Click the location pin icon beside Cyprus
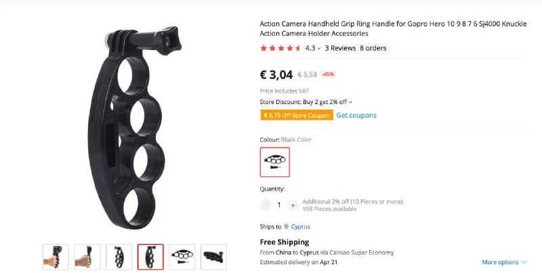 click(286, 226)
